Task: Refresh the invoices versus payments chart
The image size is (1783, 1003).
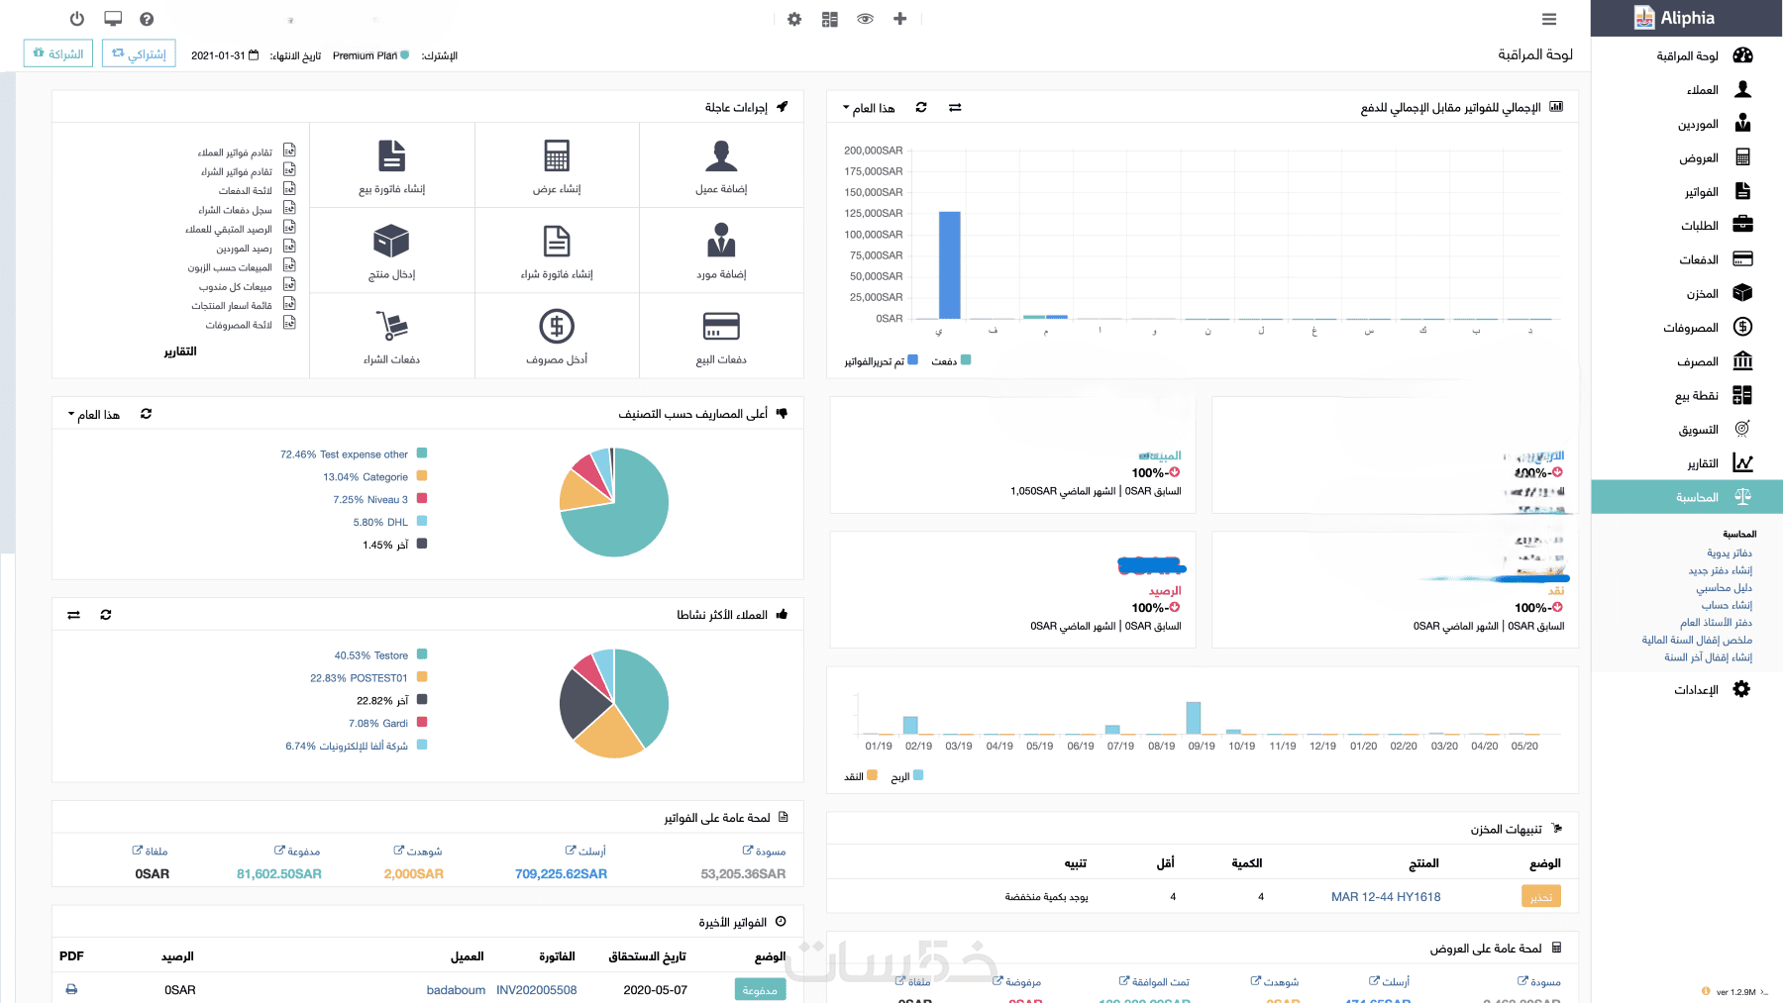Action: coord(921,107)
